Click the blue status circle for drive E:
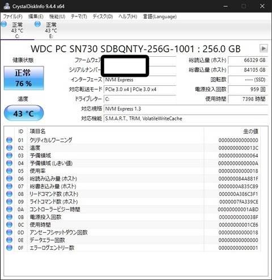Image resolution: width=272 pixels, height=280 pixels. (37, 24)
